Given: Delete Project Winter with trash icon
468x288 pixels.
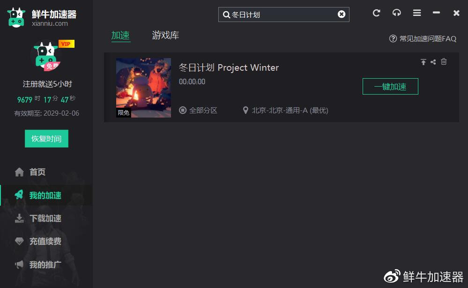Looking at the screenshot, I should point(444,61).
